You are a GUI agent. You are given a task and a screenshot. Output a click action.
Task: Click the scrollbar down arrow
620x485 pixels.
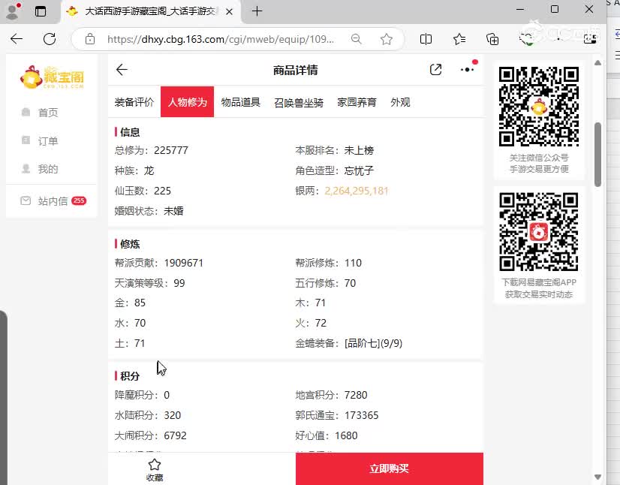tap(597, 477)
